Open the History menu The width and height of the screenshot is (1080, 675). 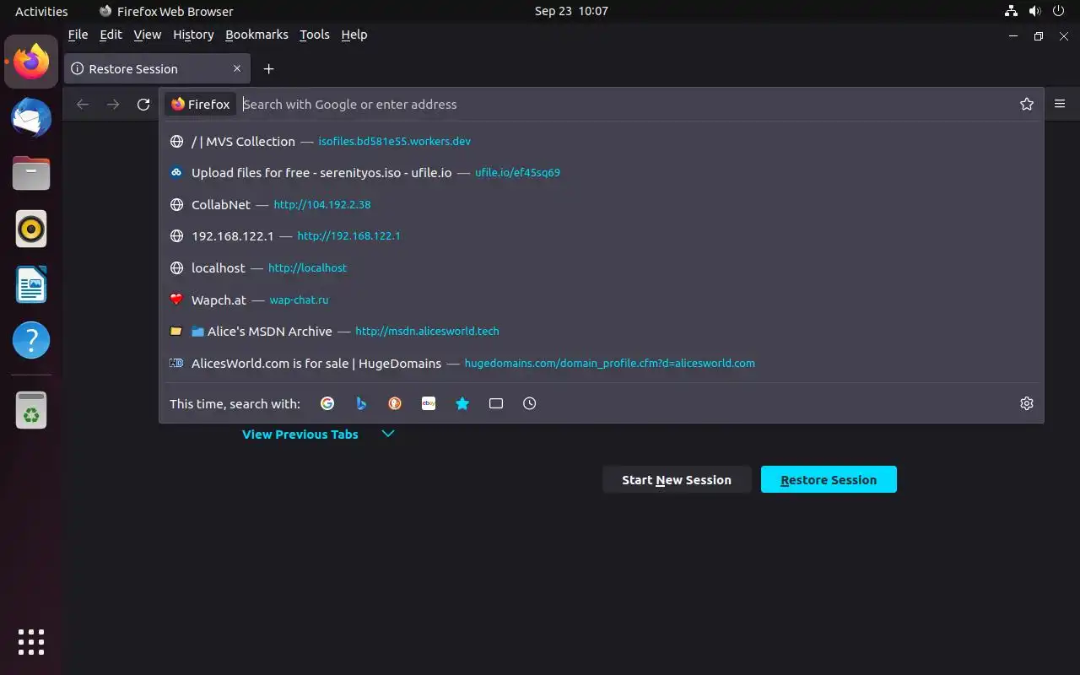tap(193, 35)
